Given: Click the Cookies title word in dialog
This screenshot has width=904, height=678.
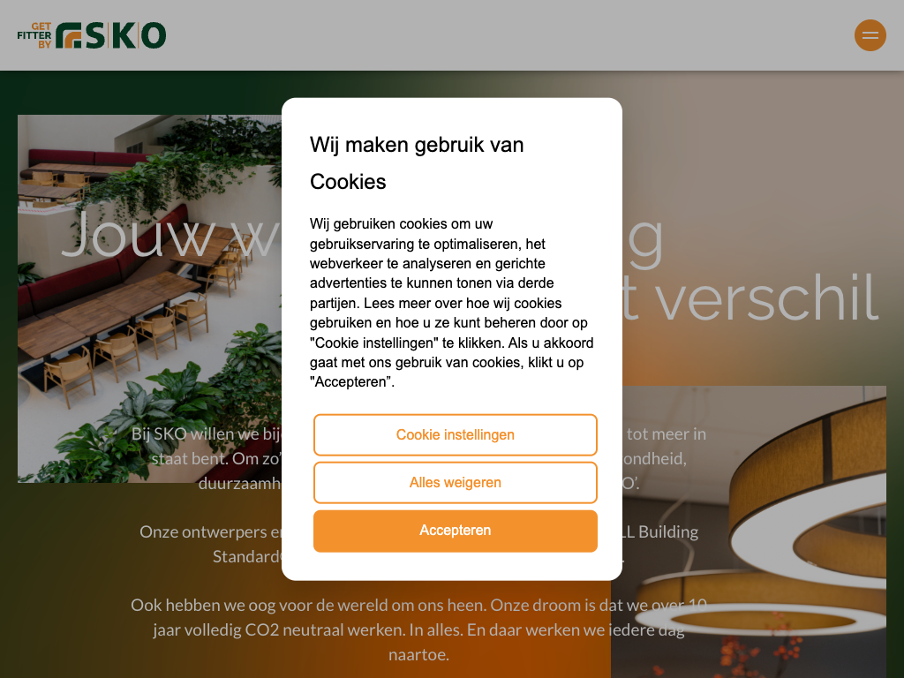Looking at the screenshot, I should pyautogui.click(x=348, y=182).
